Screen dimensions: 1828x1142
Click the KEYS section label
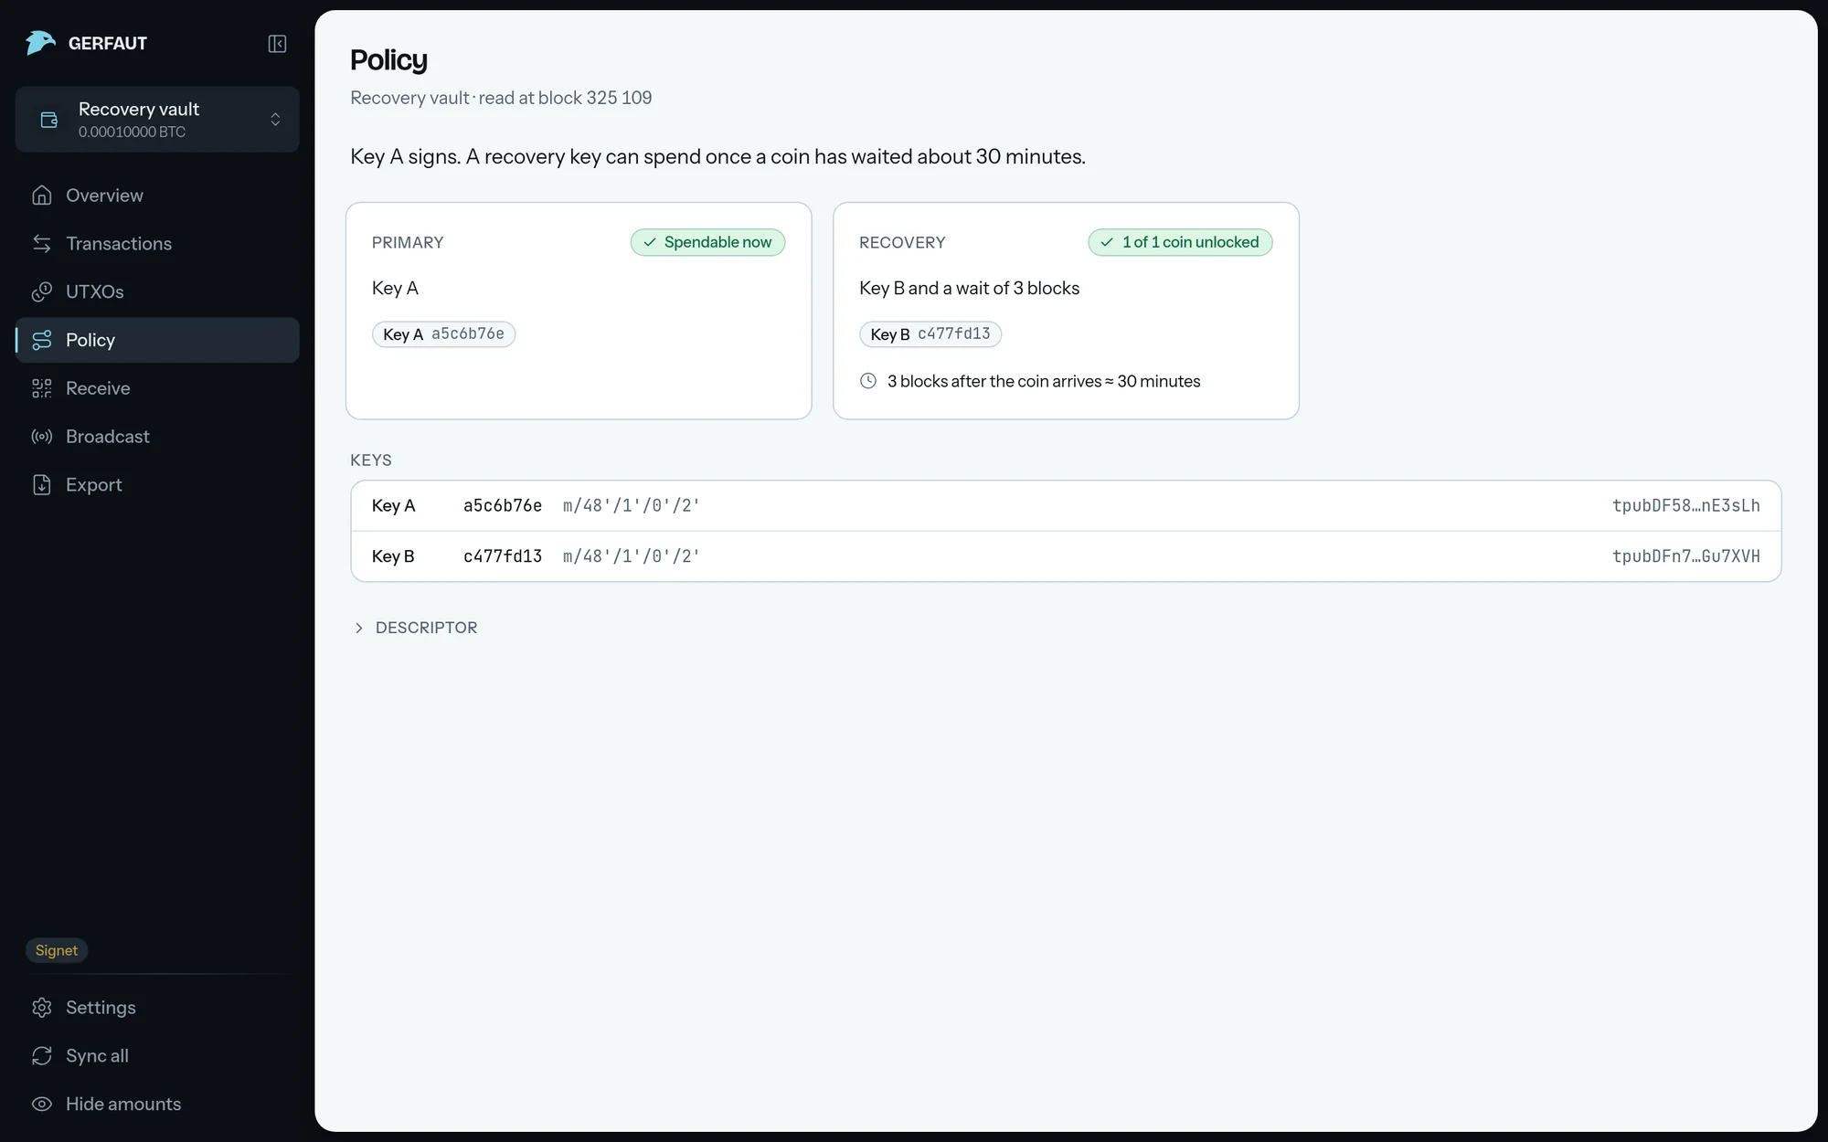pos(371,460)
